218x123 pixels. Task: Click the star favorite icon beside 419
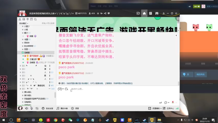(98, 13)
